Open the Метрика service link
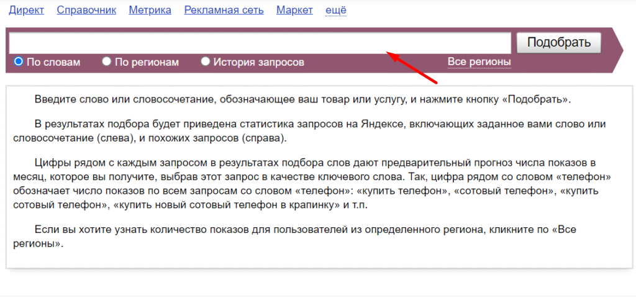The width and height of the screenshot is (636, 298). (x=150, y=10)
